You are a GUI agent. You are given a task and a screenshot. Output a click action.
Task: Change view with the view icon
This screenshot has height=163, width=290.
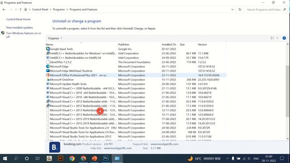[x=272, y=38]
